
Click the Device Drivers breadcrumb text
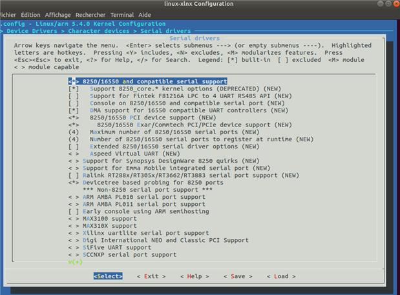[32, 31]
